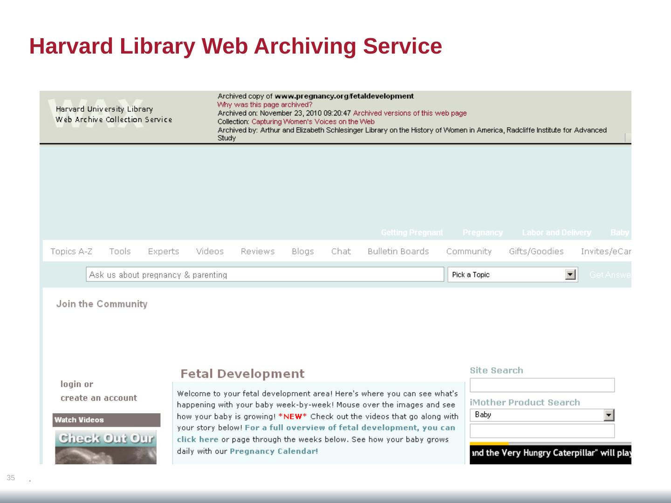Click the Very Hungry Caterpillar ticker banner
Screen dimensions: 671x503
coord(550,453)
